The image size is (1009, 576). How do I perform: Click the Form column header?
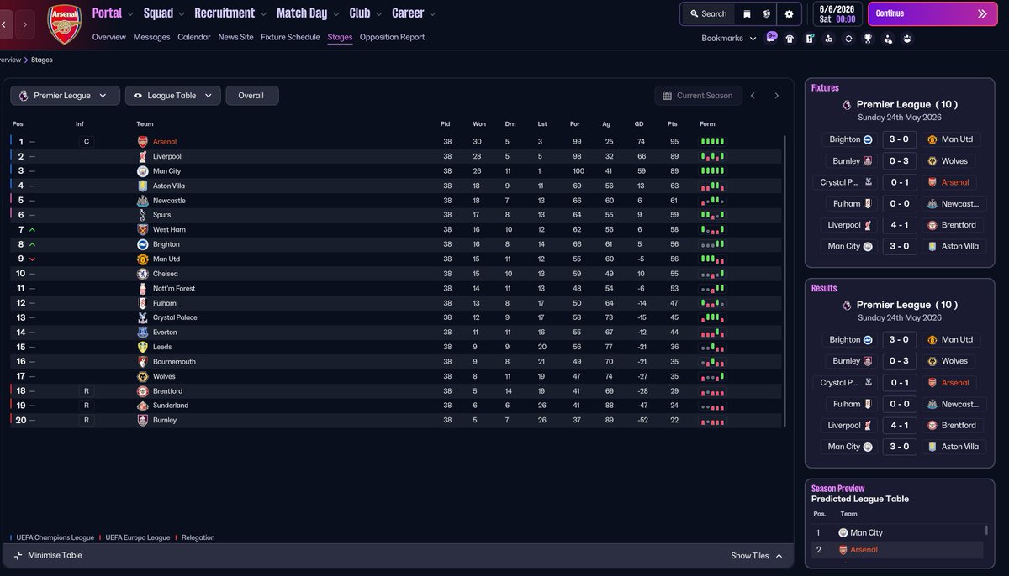pos(707,124)
